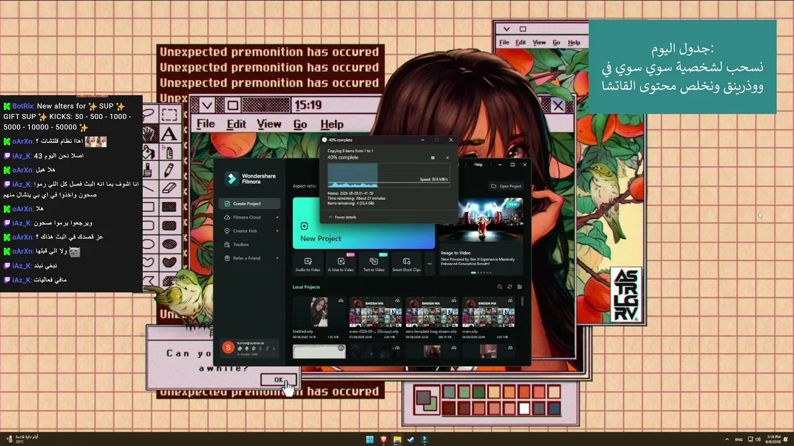This screenshot has height=446, width=794.
Task: Launch the Audio to Video tool
Action: [308, 265]
